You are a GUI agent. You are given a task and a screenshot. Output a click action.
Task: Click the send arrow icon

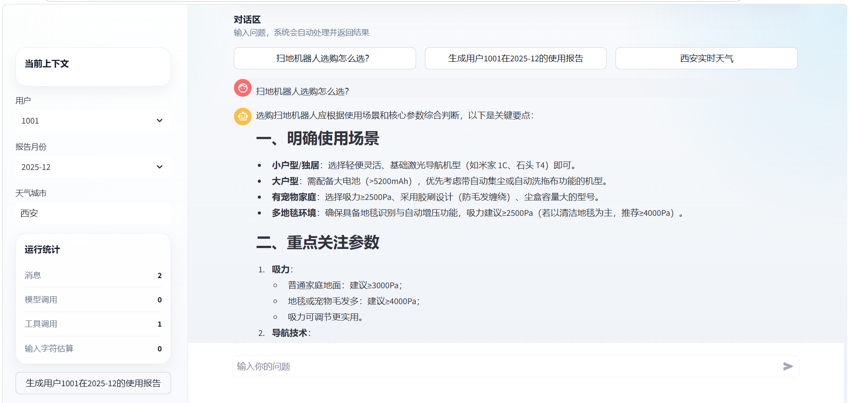click(x=788, y=366)
